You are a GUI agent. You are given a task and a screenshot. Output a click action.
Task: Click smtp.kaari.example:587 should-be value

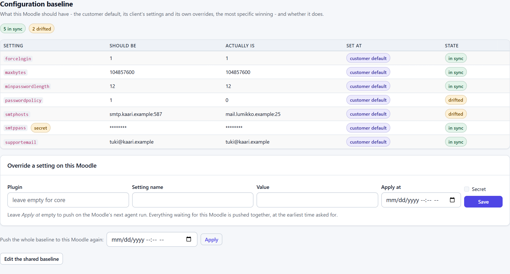click(x=136, y=114)
